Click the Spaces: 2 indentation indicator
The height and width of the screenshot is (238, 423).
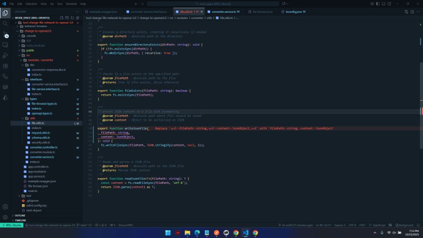[x=340, y=225]
